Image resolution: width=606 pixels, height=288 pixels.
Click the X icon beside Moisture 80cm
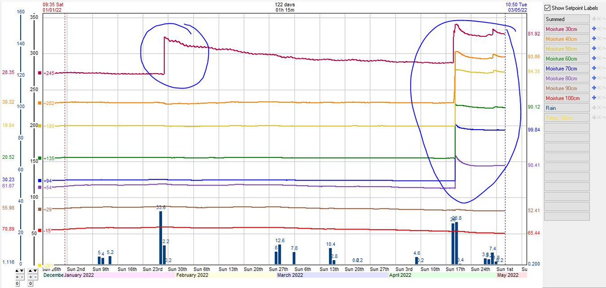[x=599, y=78]
